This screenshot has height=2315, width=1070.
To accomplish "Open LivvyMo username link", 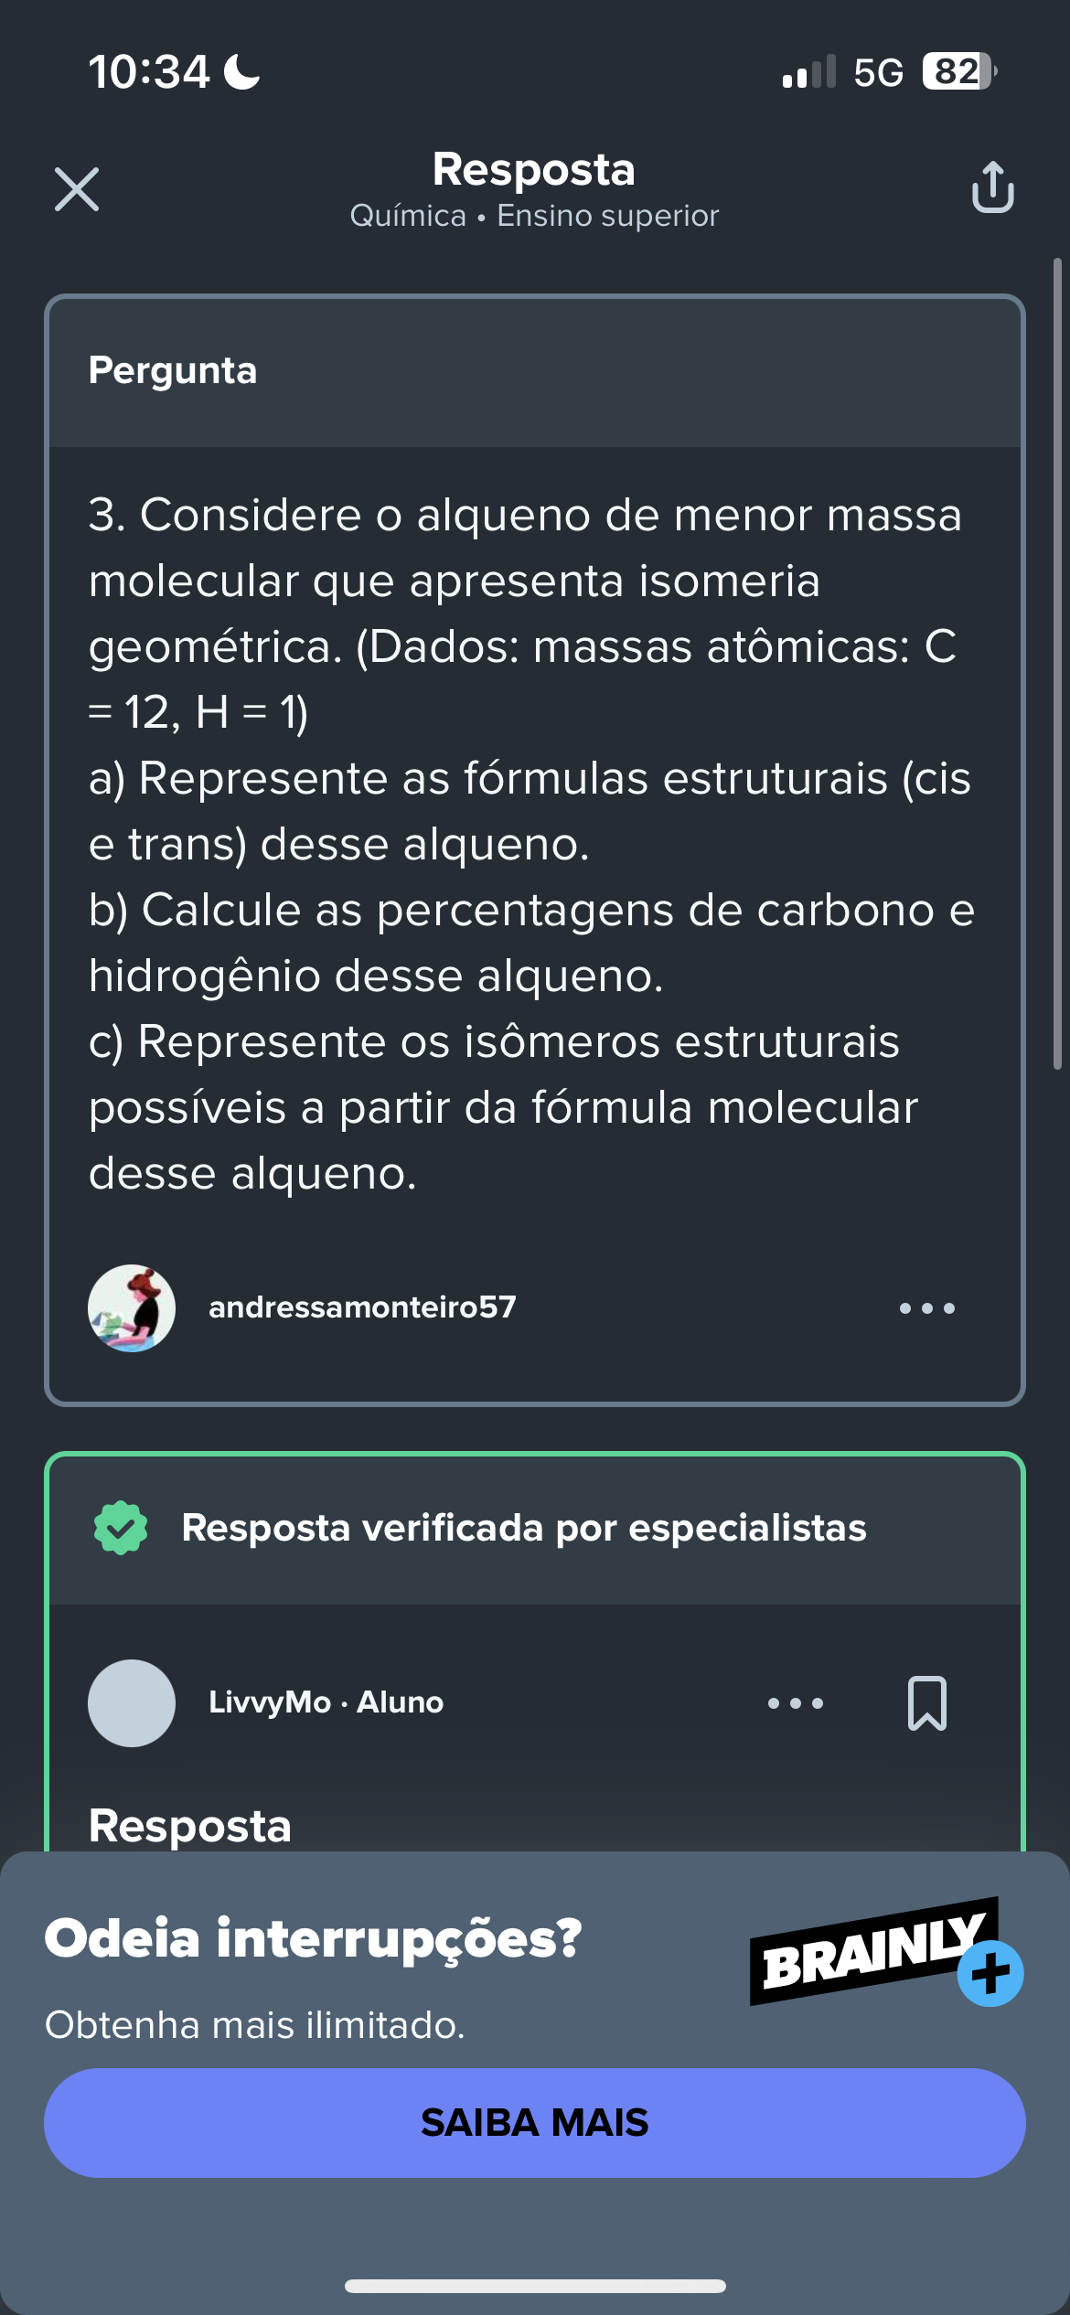I will click(x=270, y=1702).
